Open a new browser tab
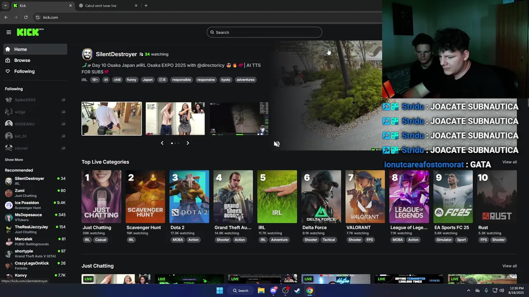This screenshot has height=297, width=529. 146,6
